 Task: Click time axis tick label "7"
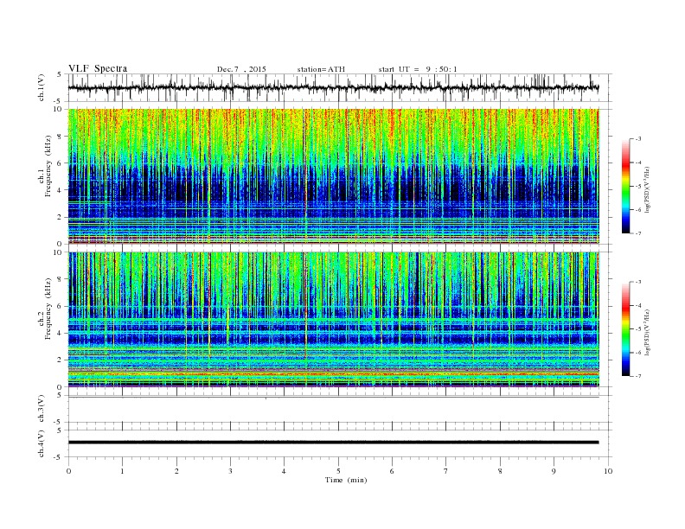446,471
